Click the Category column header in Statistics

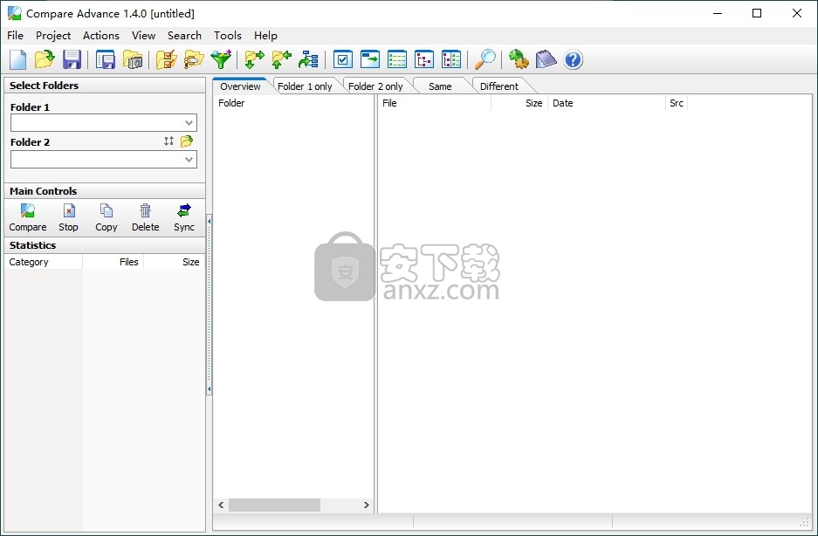click(x=44, y=262)
